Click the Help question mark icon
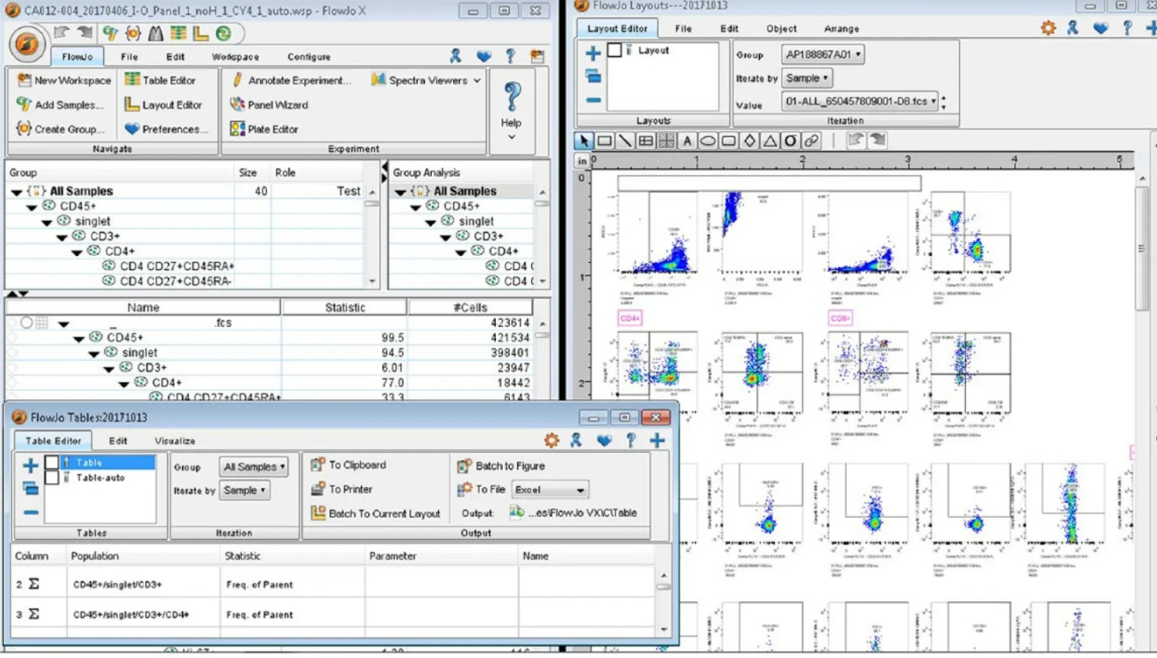Viewport: 1157px width, 658px height. click(x=512, y=98)
